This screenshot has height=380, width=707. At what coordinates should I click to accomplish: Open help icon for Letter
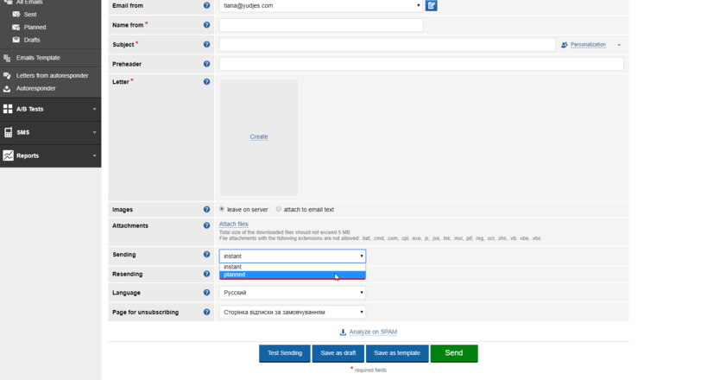click(206, 82)
